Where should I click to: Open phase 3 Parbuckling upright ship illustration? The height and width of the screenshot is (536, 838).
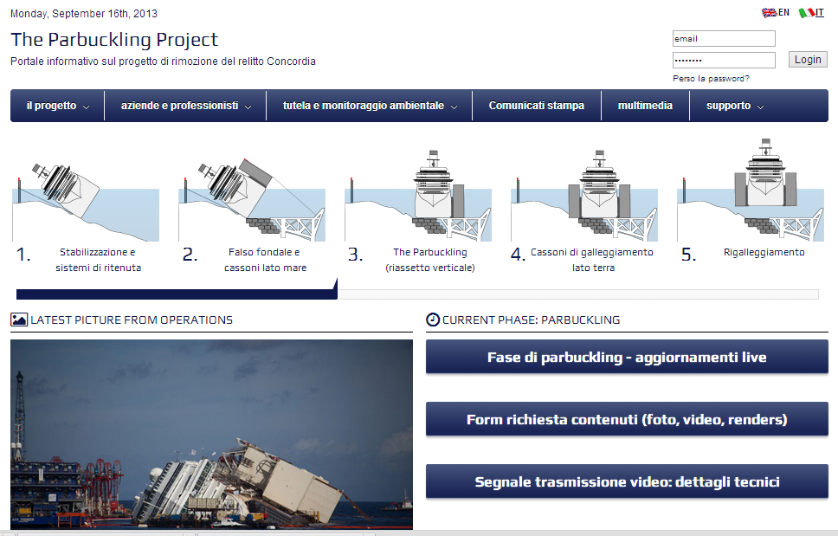(418, 192)
